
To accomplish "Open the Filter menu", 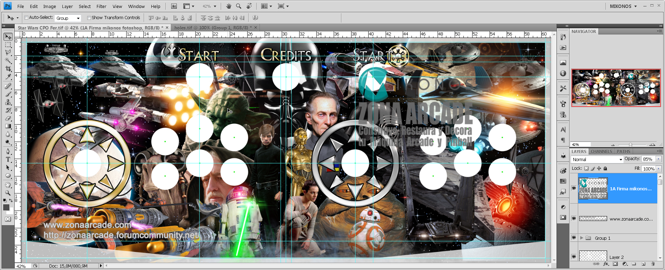I will pyautogui.click(x=101, y=6).
